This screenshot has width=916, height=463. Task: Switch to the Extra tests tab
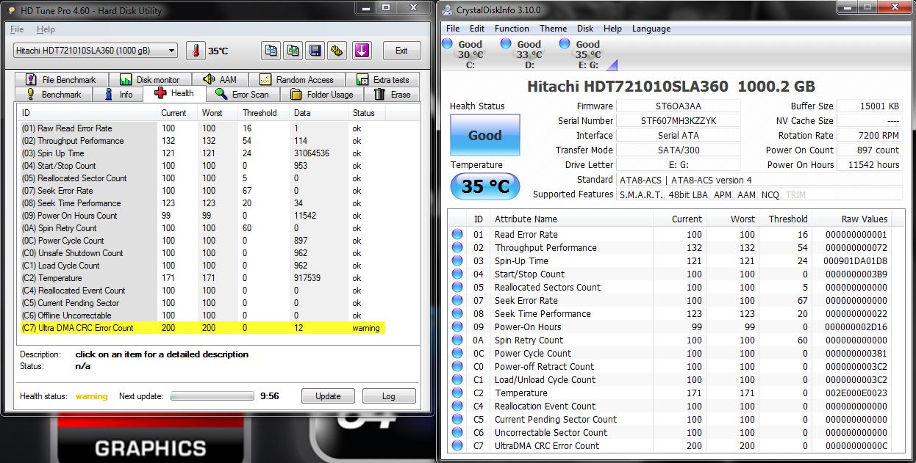pyautogui.click(x=383, y=80)
